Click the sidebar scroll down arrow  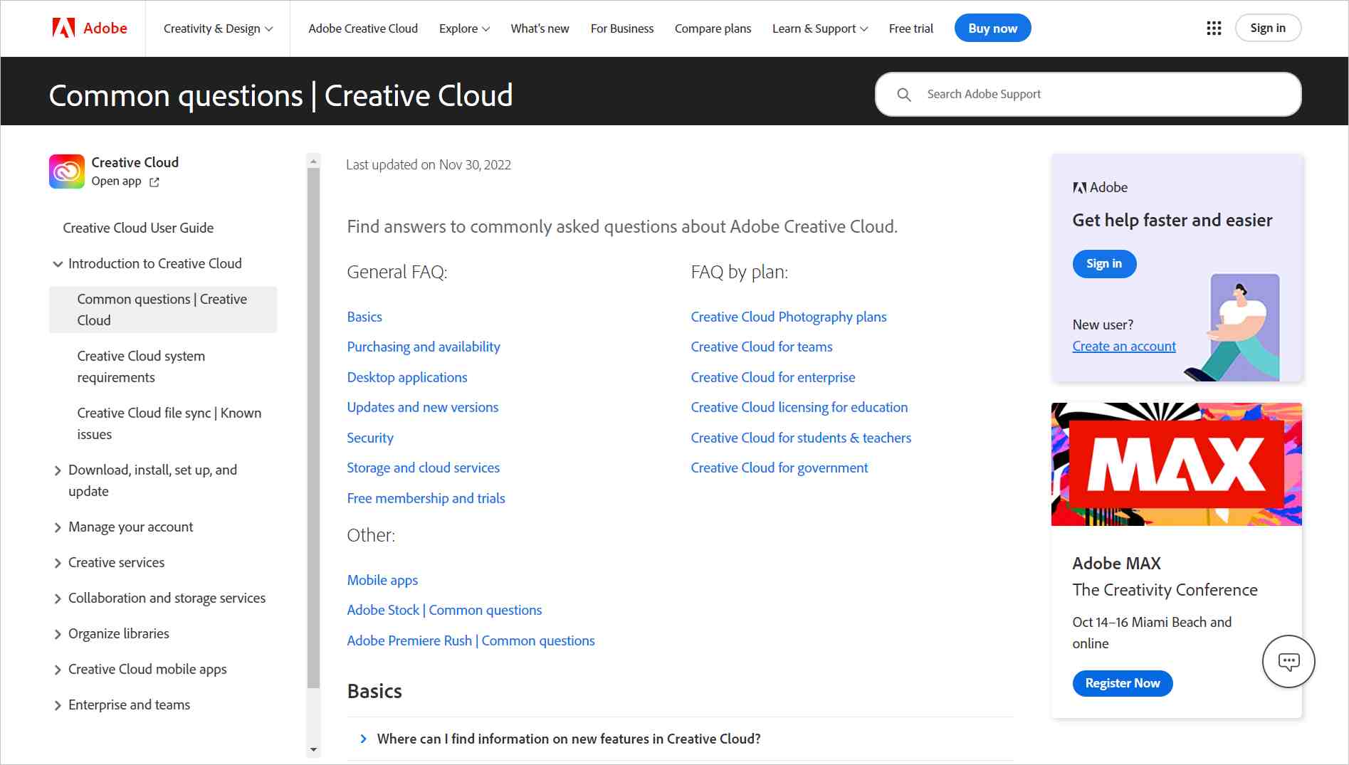313,750
